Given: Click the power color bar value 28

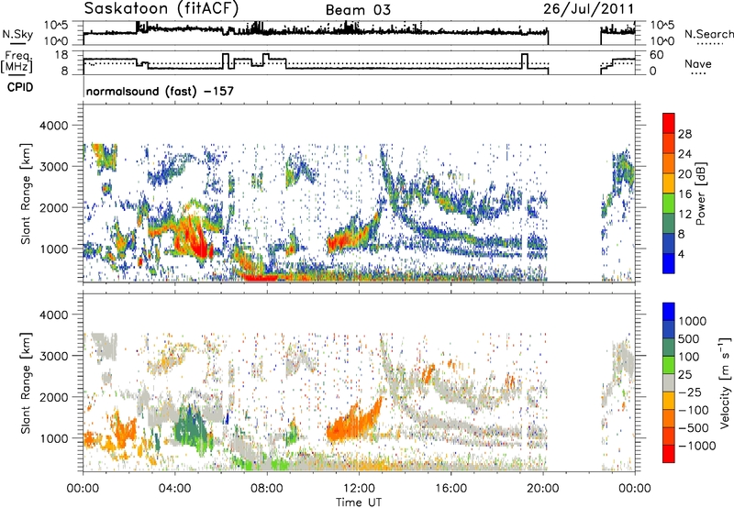Looking at the screenshot, I should point(684,134).
